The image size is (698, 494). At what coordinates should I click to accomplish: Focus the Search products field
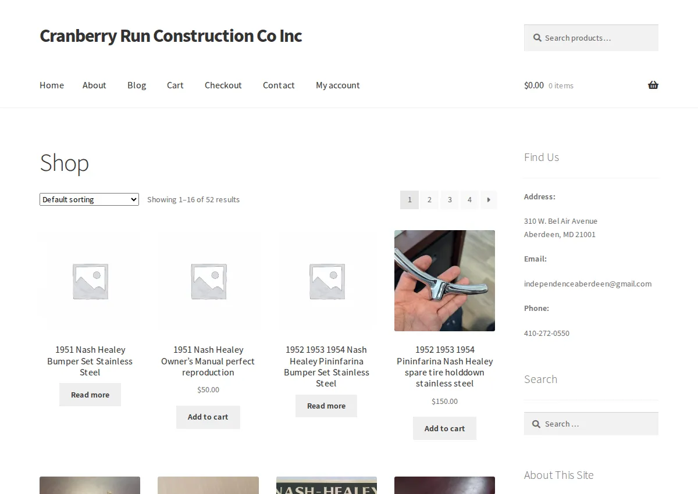591,38
